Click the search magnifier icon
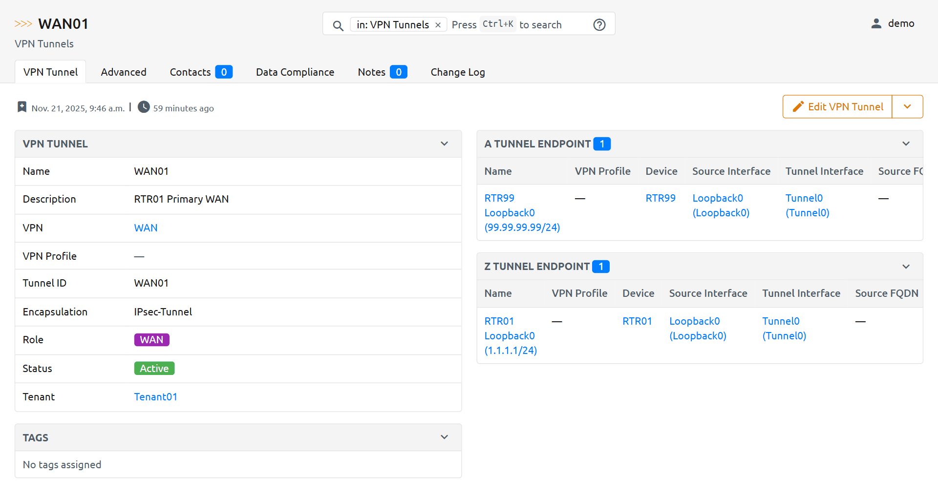Screen dimensions: 938x498 338,25
